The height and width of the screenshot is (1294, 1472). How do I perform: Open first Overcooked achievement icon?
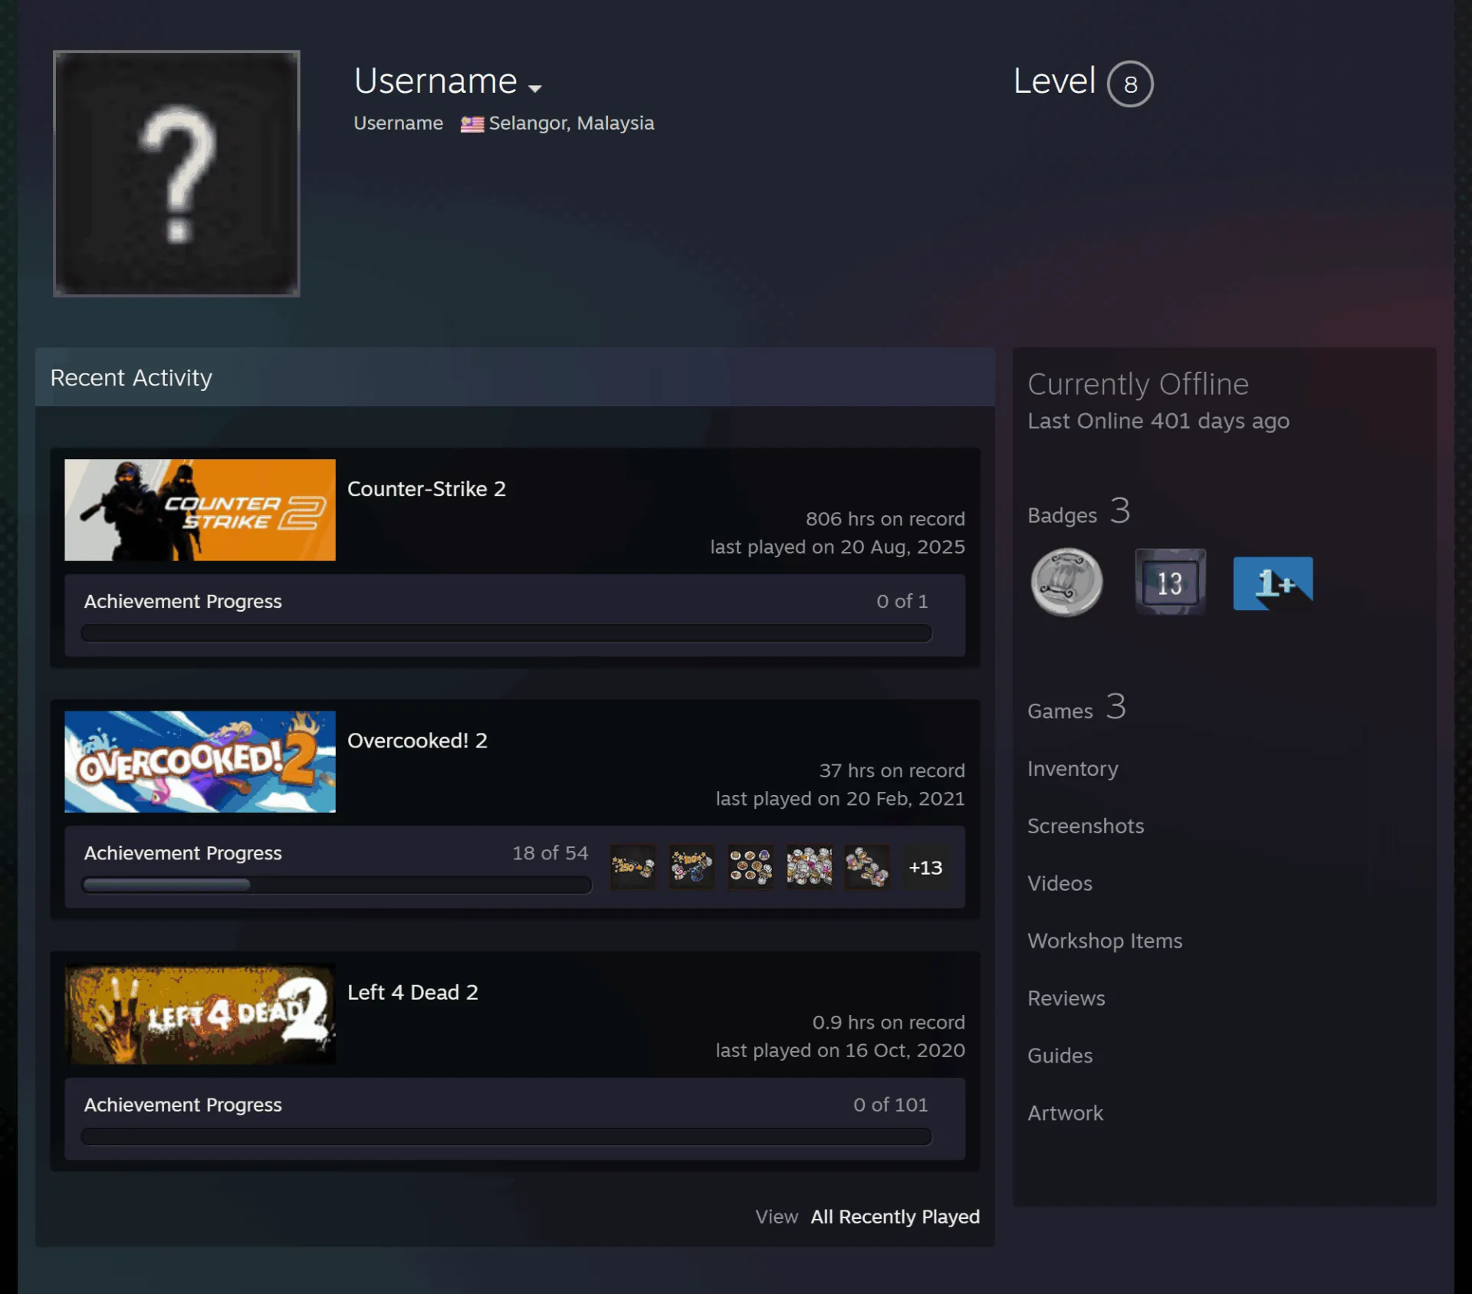pyautogui.click(x=633, y=867)
